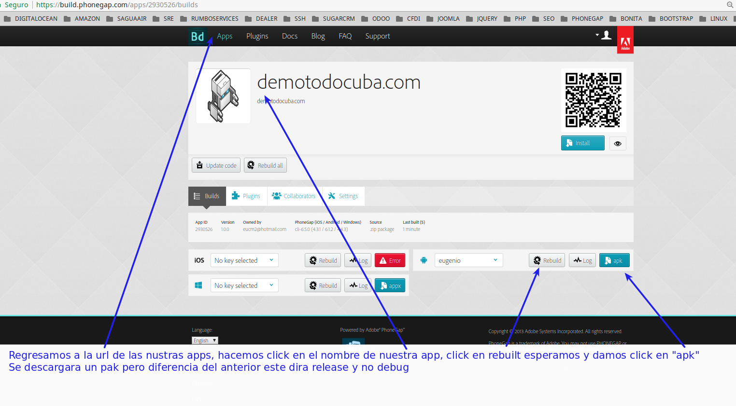Click the QR code image
This screenshot has height=406, width=736.
tap(594, 100)
